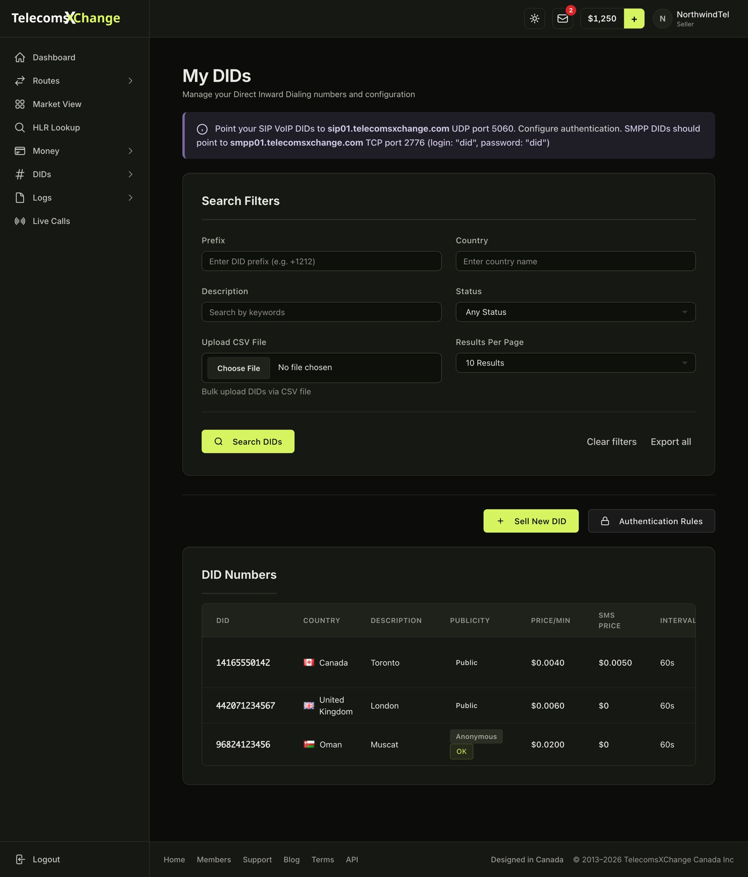The width and height of the screenshot is (748, 877).
Task: Open the NorthwindTel user avatar
Action: pos(662,19)
